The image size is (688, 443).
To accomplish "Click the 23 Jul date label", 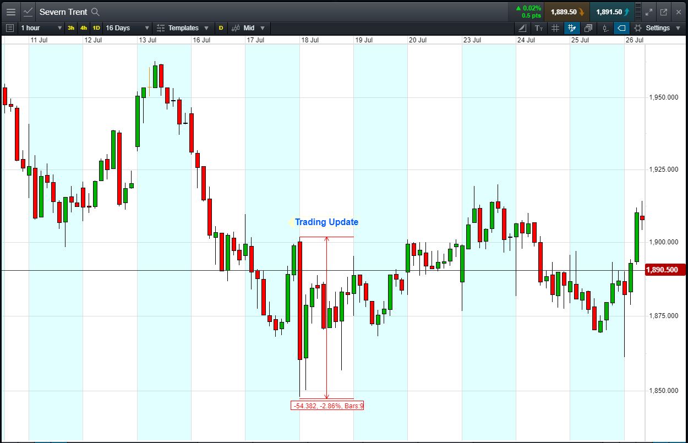I will click(x=472, y=40).
